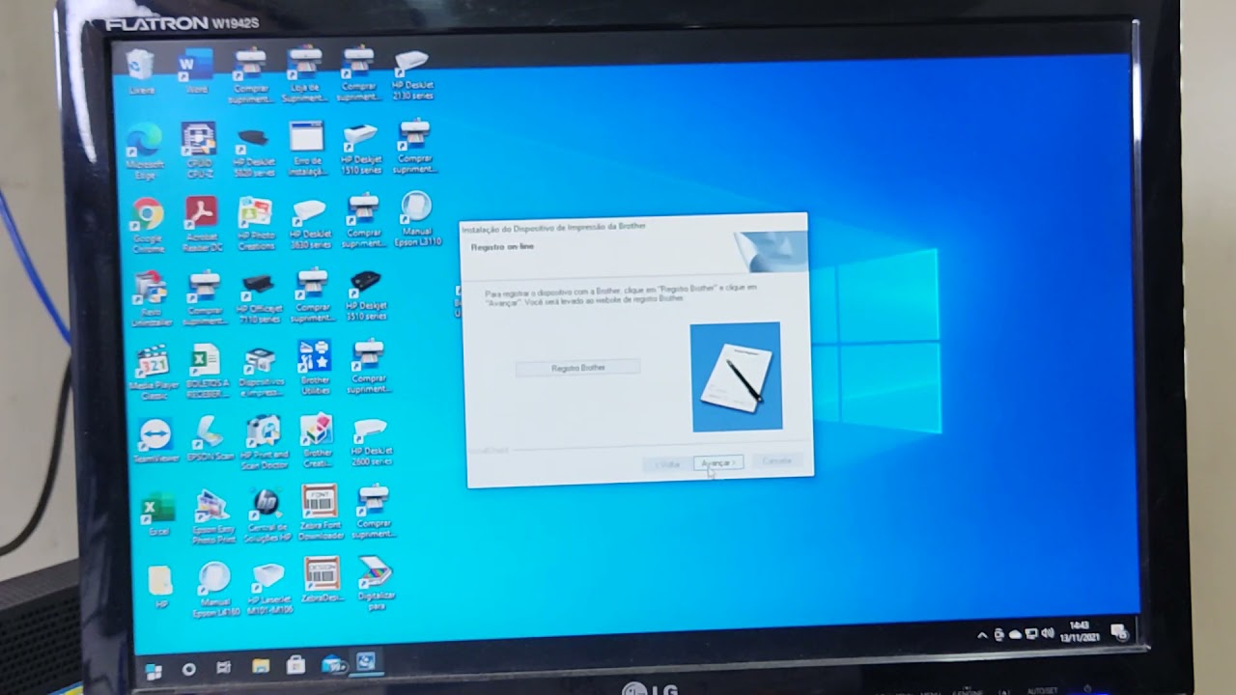
Task: Click the Avançar button in installer
Action: tap(718, 463)
